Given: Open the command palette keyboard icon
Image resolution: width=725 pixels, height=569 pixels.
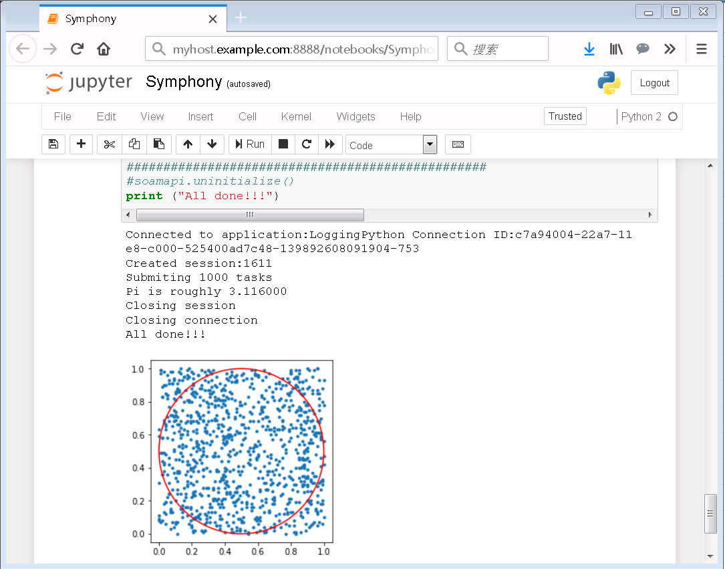Looking at the screenshot, I should (458, 144).
